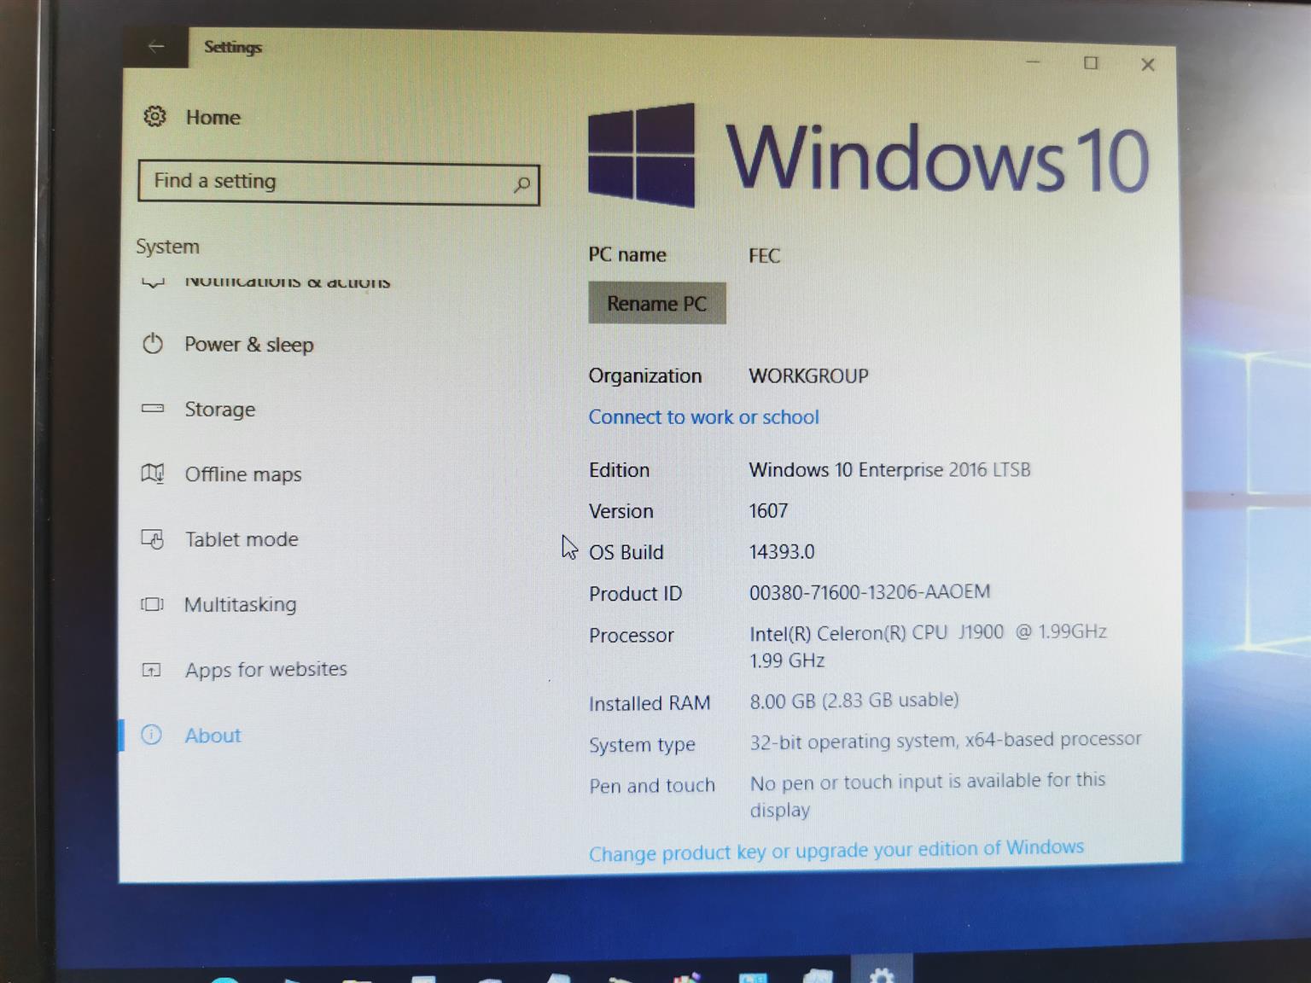Click the Power & sleep icon
The image size is (1311, 983).
[x=153, y=344]
